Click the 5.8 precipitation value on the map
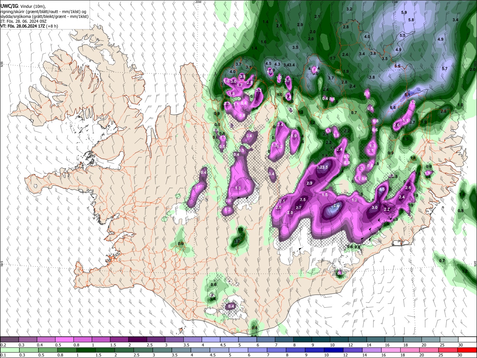This screenshot has height=358, width=477. (411, 20)
